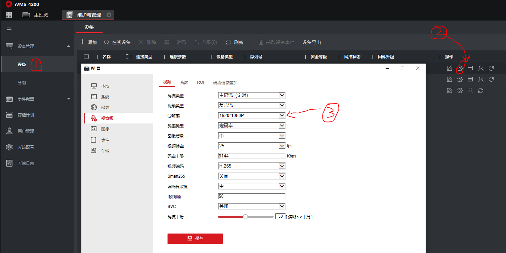Collapse the 设备管理 sidebar section
The height and width of the screenshot is (253, 506).
tap(69, 46)
